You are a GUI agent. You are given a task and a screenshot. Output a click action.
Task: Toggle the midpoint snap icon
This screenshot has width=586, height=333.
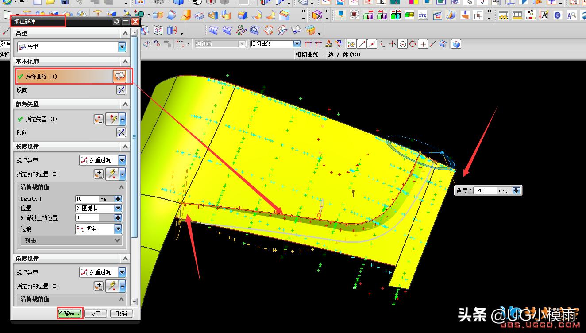[372, 44]
